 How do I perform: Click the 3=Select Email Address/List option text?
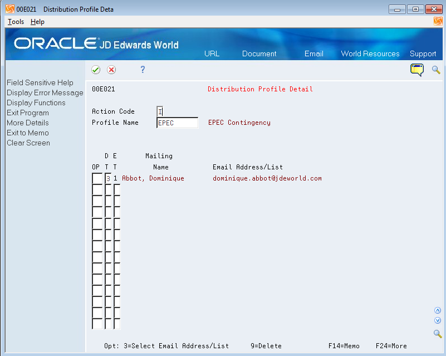[x=176, y=346]
